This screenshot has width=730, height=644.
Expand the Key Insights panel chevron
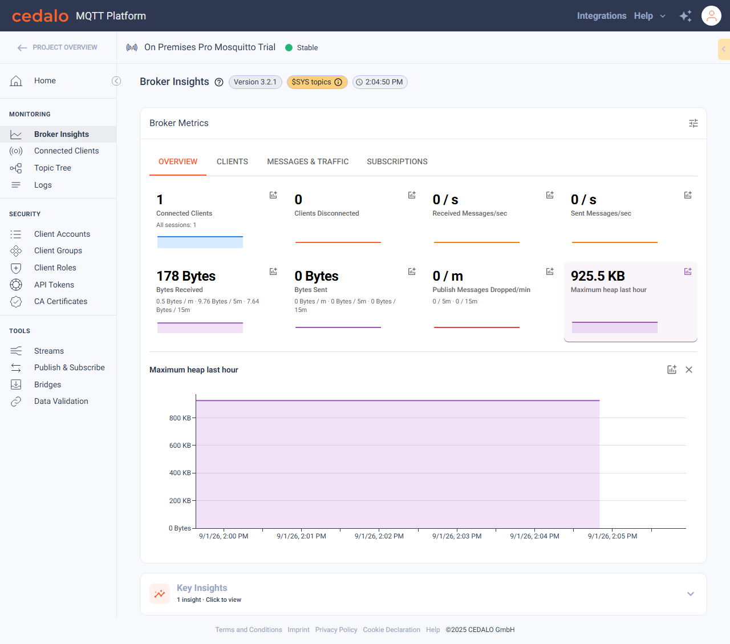[x=691, y=594]
